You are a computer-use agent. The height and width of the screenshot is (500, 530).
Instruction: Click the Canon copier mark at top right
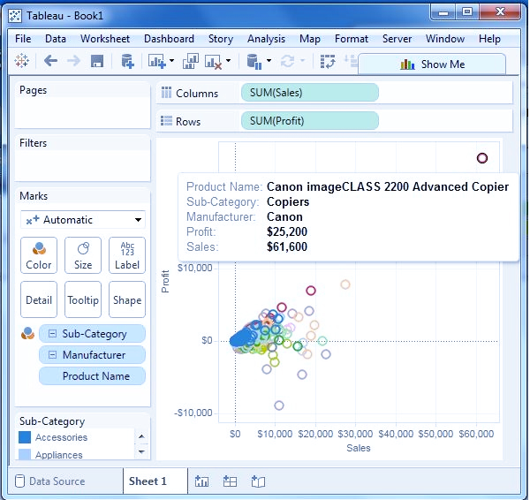(x=482, y=158)
